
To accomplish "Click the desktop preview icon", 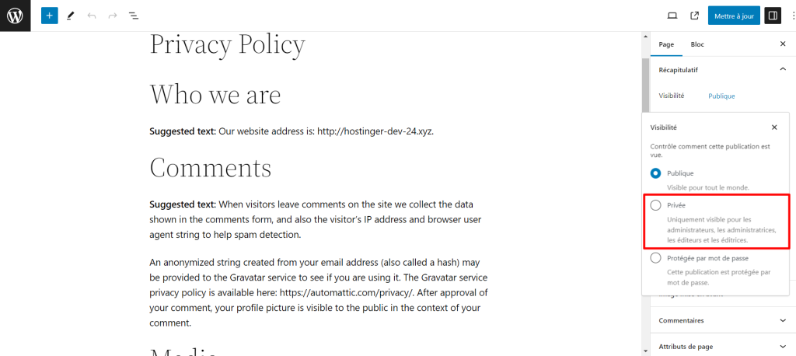I will 672,16.
